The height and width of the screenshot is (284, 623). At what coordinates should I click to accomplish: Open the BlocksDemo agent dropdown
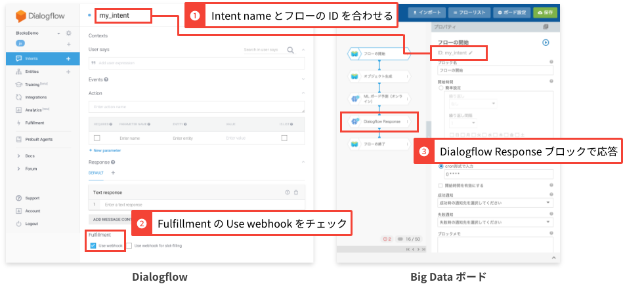(x=59, y=33)
